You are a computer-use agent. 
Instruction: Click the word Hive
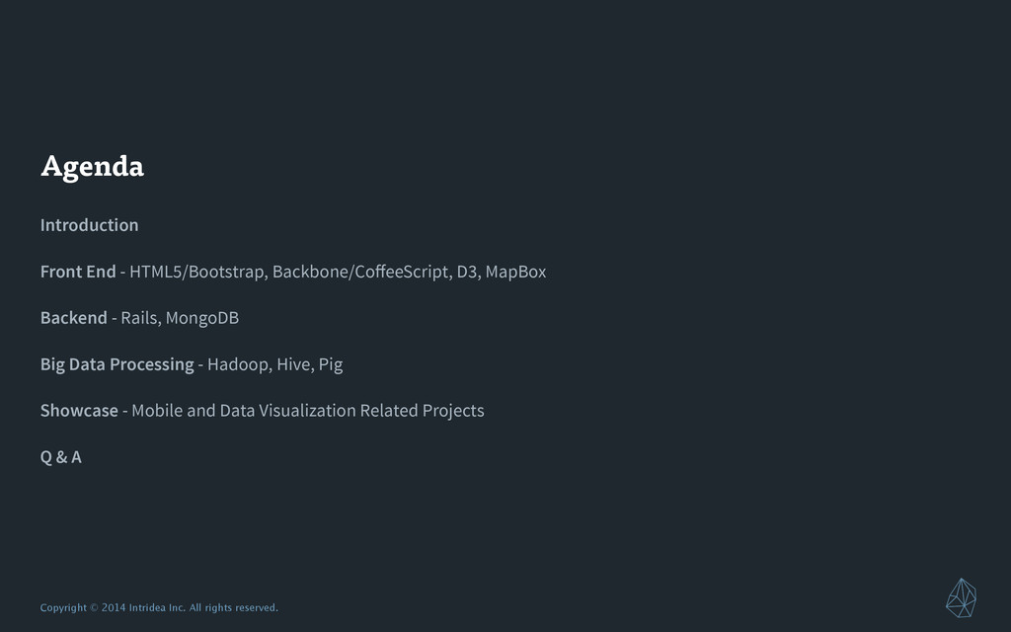[293, 364]
